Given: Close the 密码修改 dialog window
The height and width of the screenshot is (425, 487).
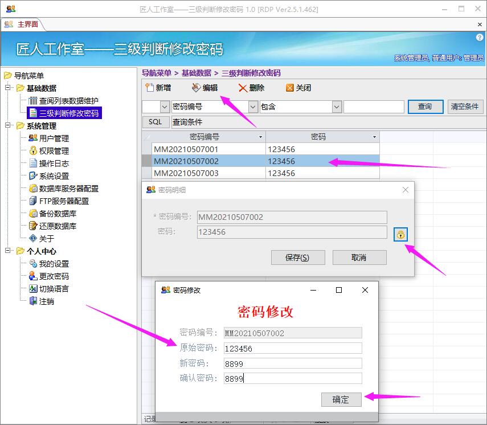Looking at the screenshot, I should (365, 290).
